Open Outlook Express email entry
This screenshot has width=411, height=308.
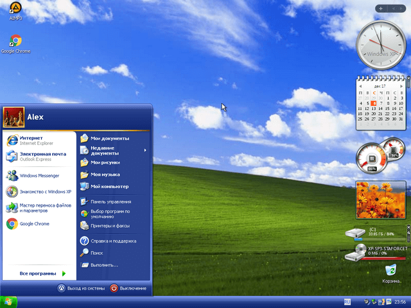(39, 157)
